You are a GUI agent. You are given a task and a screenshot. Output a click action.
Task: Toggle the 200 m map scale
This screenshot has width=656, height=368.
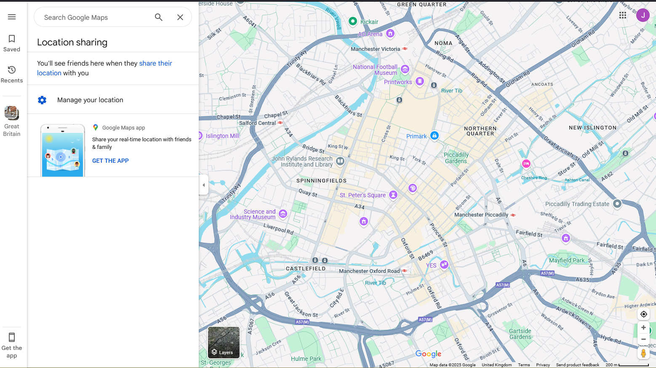coord(627,365)
